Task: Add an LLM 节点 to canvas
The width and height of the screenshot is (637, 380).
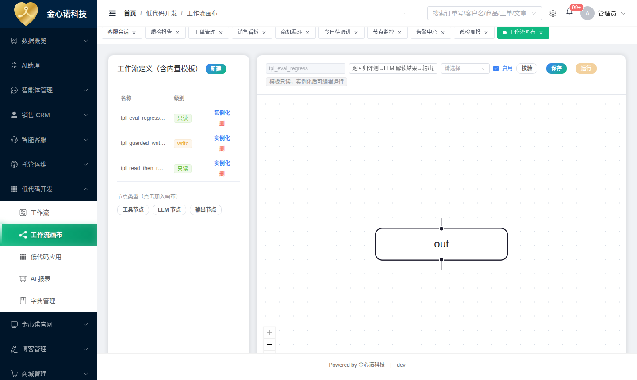Action: pyautogui.click(x=169, y=210)
